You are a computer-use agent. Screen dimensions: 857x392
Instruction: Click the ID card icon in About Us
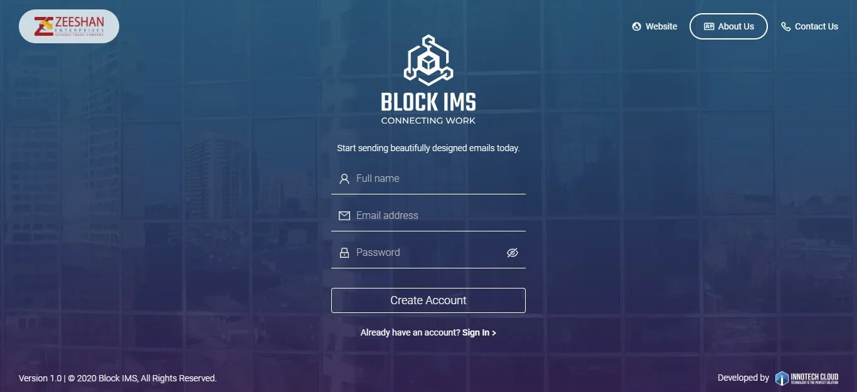click(x=709, y=26)
